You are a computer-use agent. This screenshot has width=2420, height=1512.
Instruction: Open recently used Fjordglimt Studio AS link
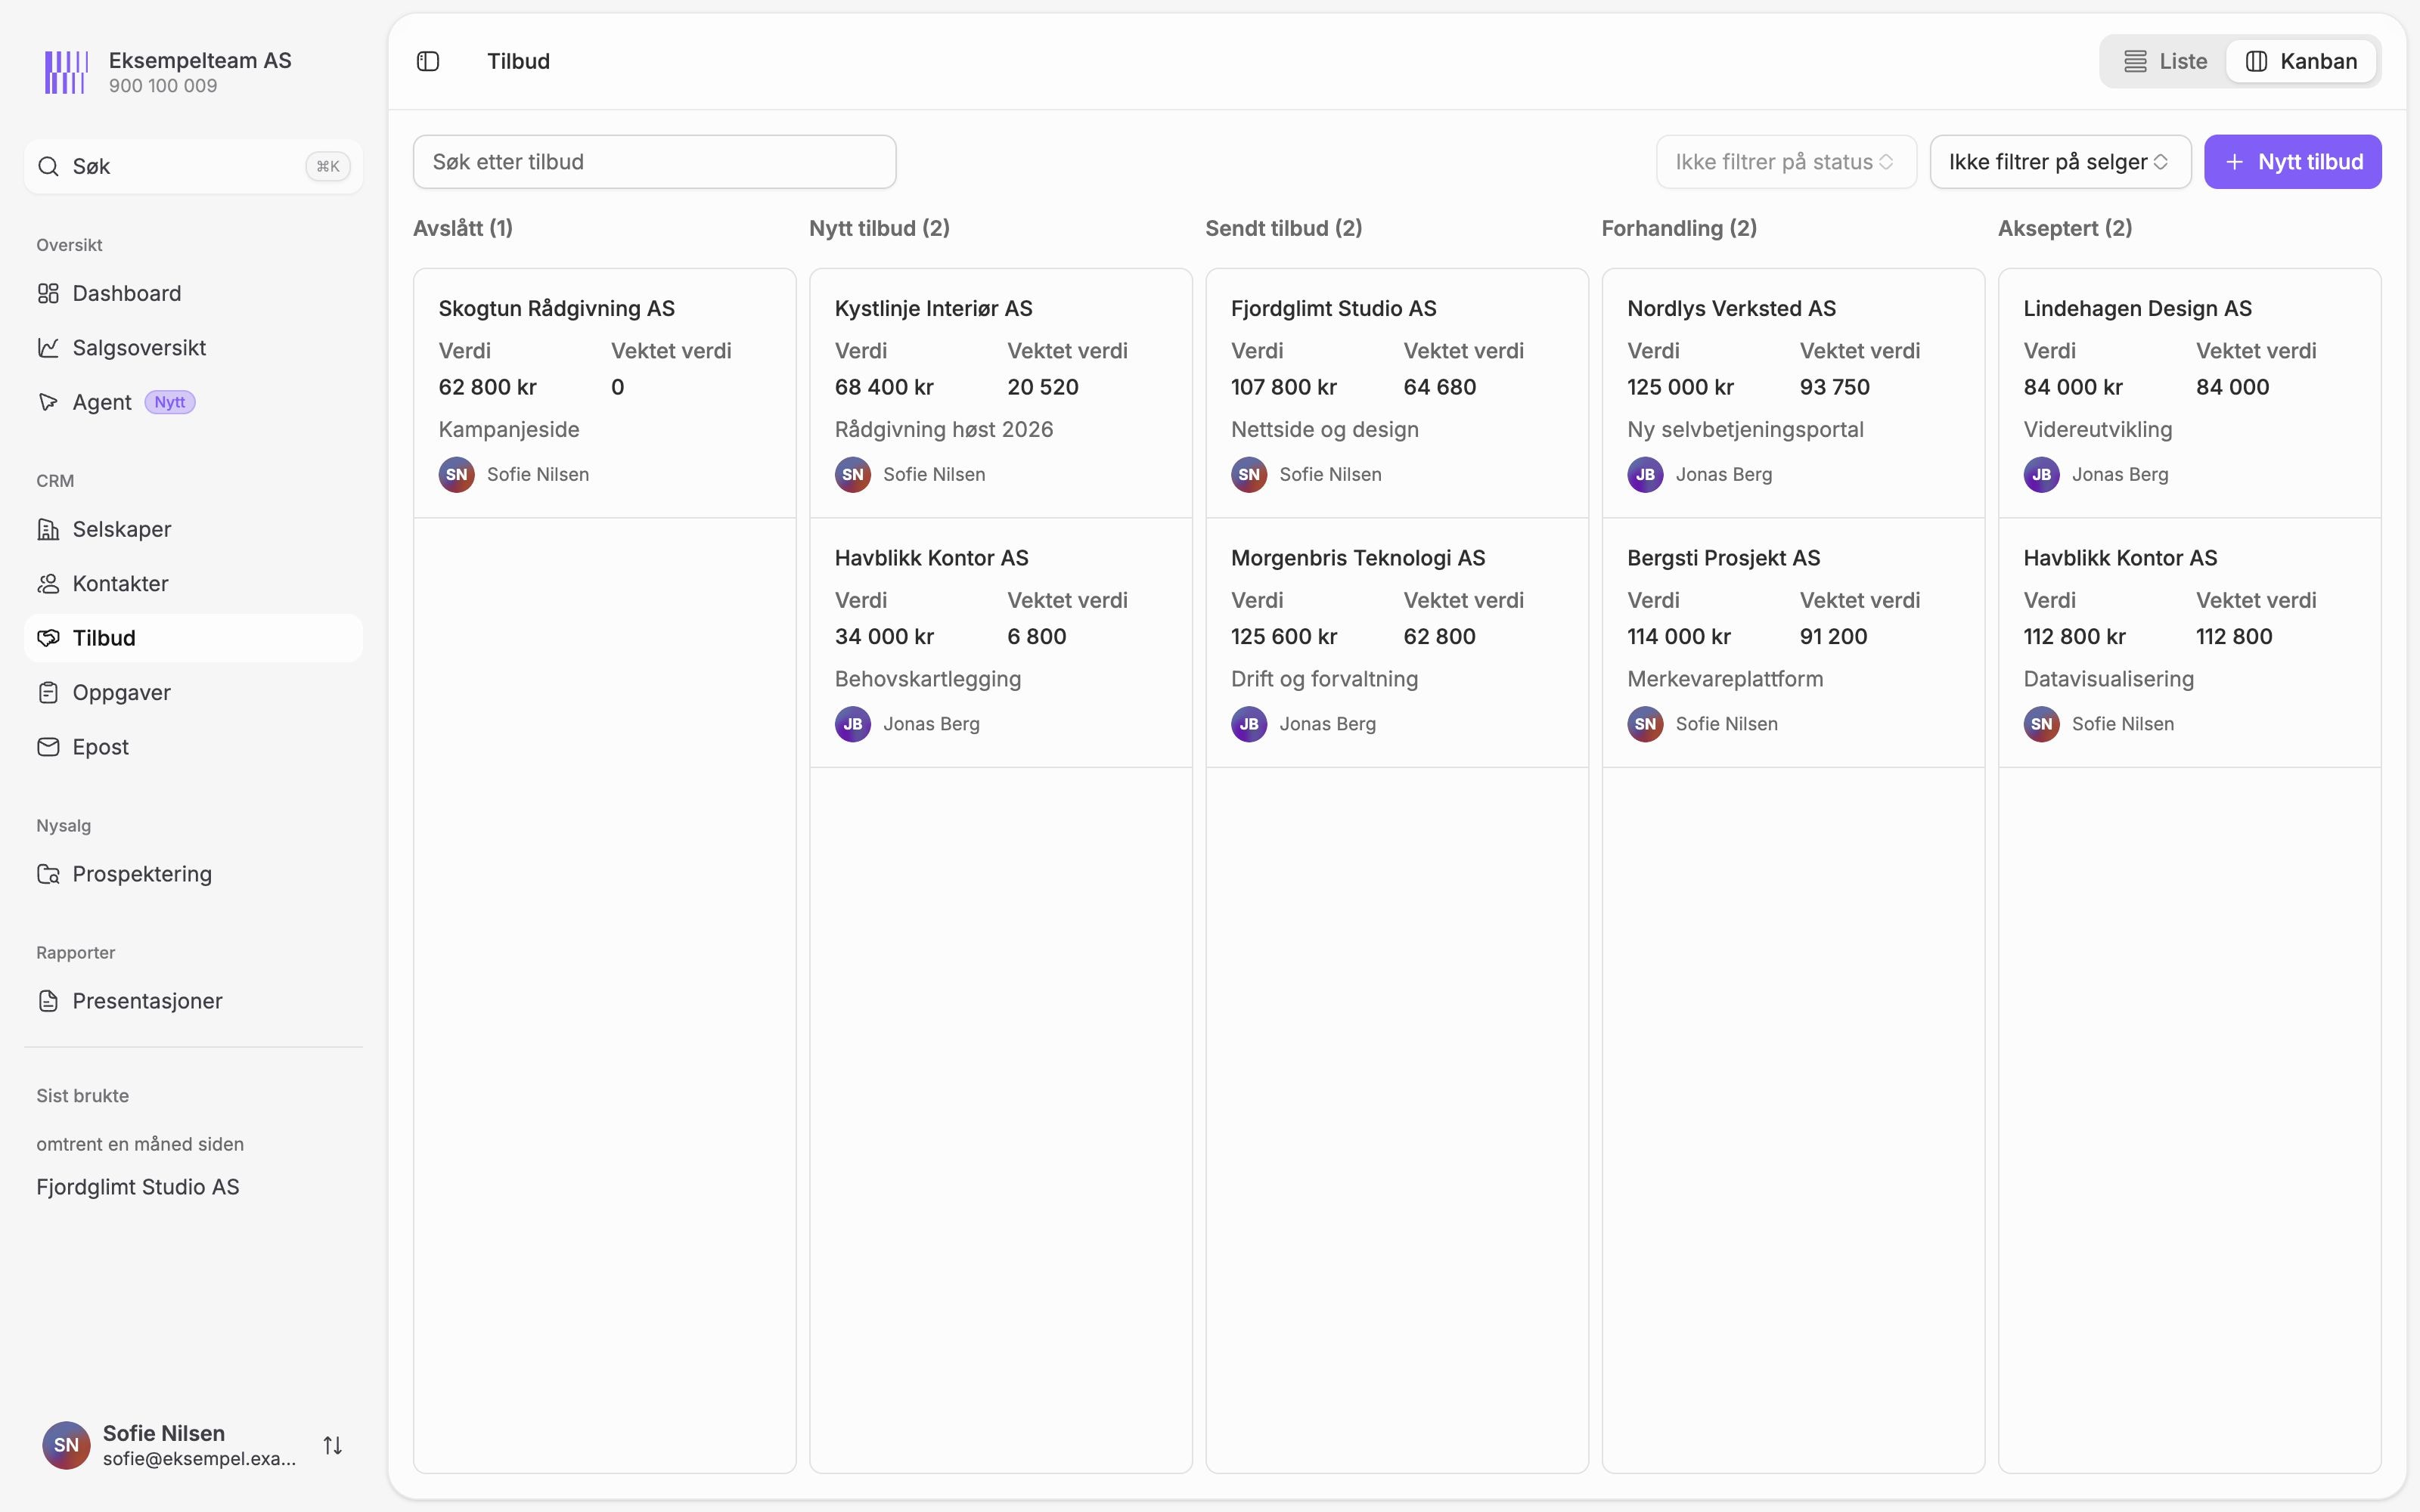pyautogui.click(x=138, y=1187)
